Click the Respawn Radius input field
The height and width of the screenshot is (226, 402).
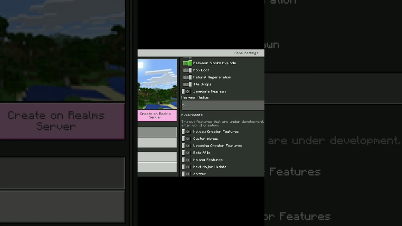(x=223, y=105)
